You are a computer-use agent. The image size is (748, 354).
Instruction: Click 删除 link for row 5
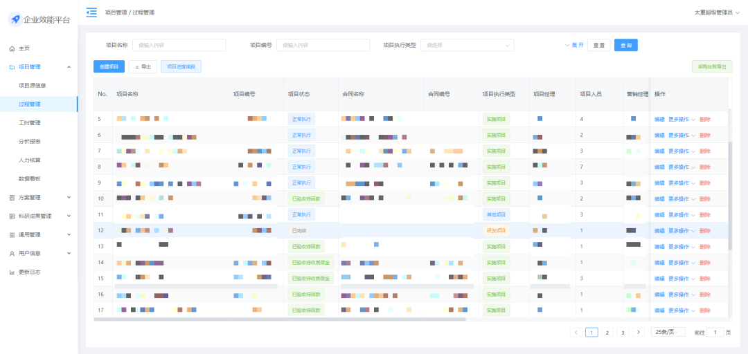pos(705,119)
